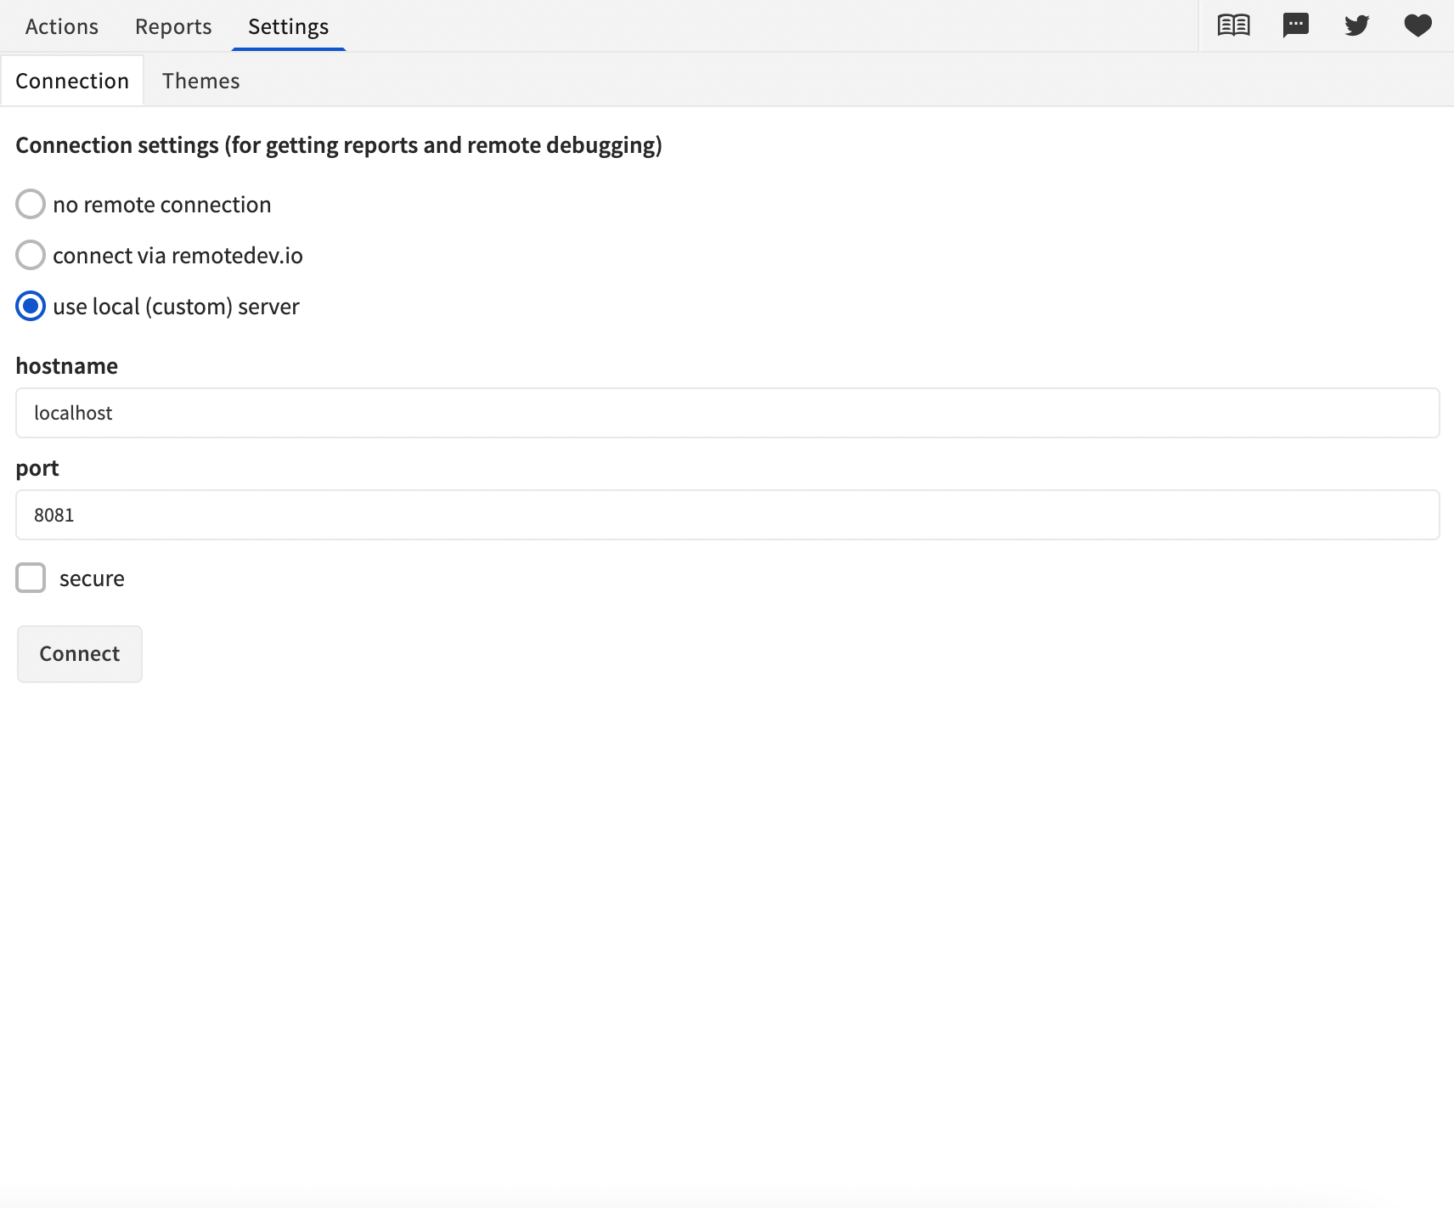Select the 'no remote connection' radio button
Screen dimensions: 1454x1208
click(30, 204)
